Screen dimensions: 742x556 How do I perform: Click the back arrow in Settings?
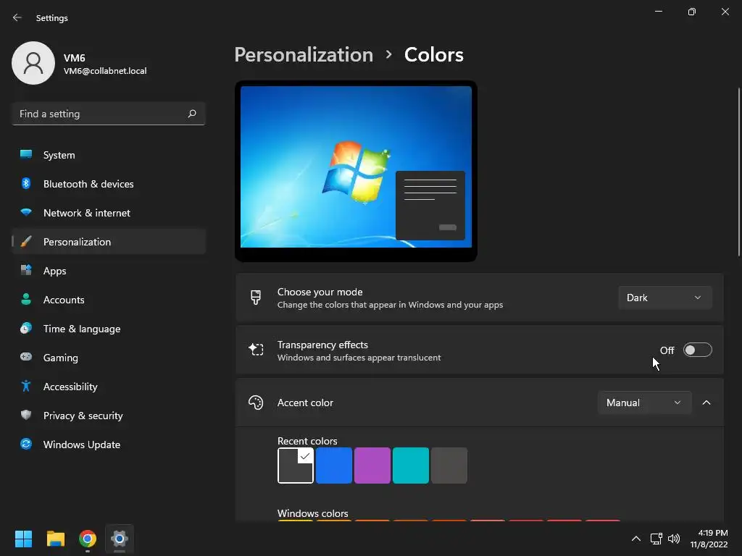pos(17,17)
